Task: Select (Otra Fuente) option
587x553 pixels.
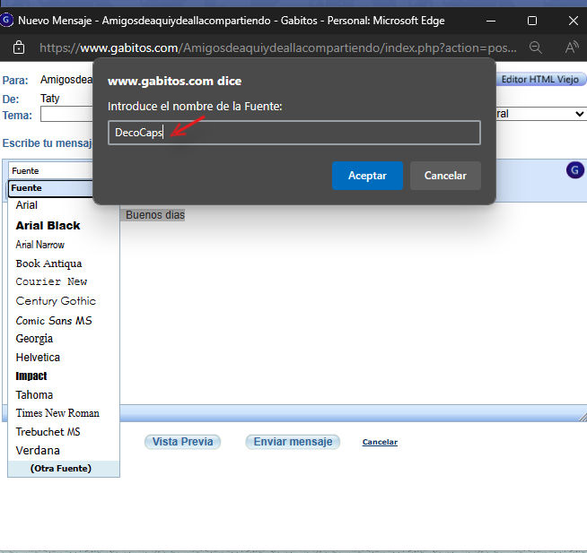Action: [x=60, y=469]
